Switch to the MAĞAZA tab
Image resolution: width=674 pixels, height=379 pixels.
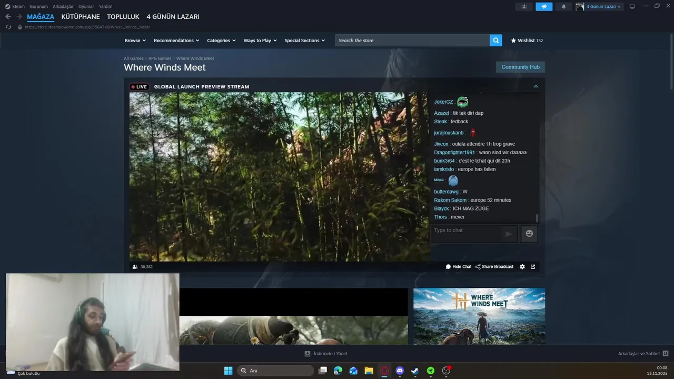[41, 17]
